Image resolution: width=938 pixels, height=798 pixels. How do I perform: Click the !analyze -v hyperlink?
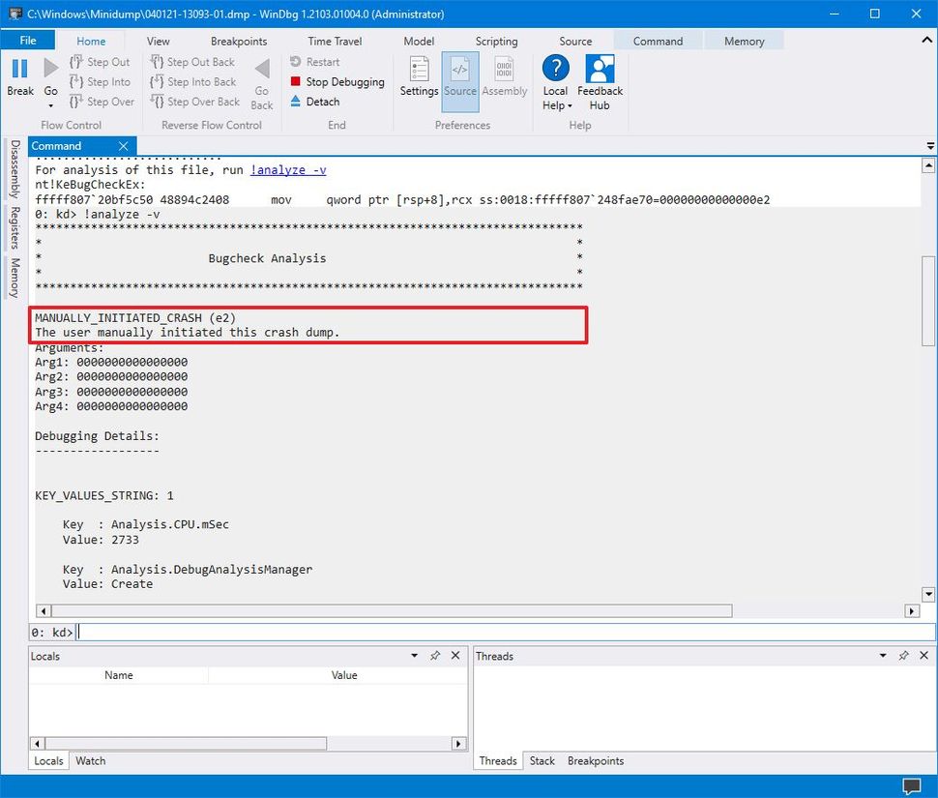286,169
